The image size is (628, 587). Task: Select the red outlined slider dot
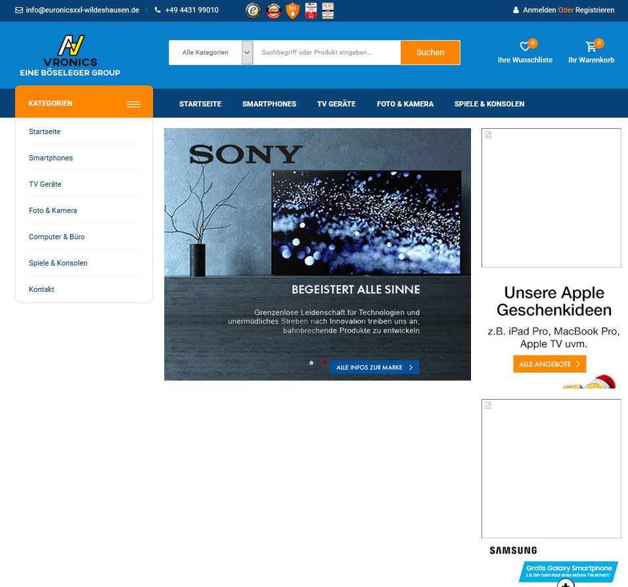(325, 363)
